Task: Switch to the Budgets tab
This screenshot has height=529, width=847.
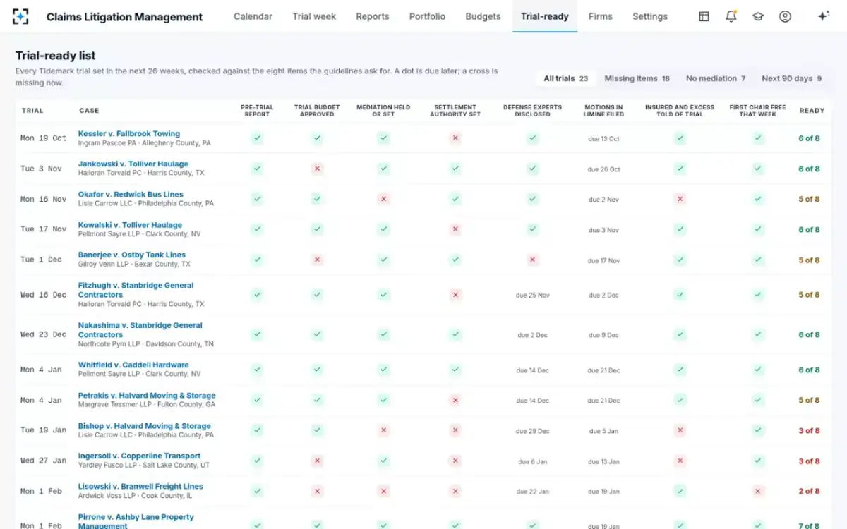Action: (x=483, y=16)
